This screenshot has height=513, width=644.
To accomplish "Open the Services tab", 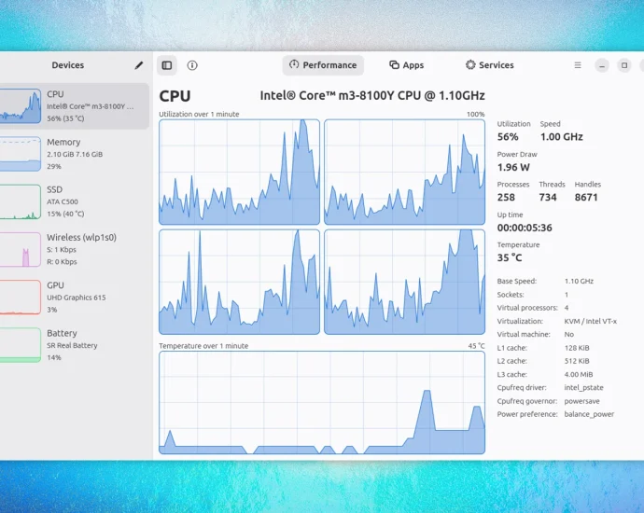I will pos(490,65).
